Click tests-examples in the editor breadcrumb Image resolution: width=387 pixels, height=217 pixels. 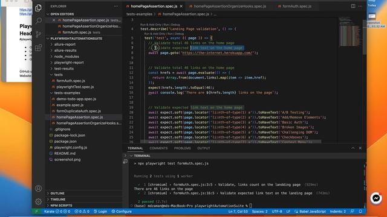coord(139,14)
